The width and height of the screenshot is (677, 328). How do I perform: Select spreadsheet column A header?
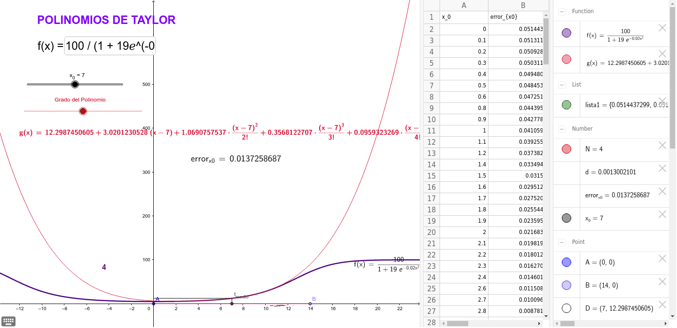[464, 6]
